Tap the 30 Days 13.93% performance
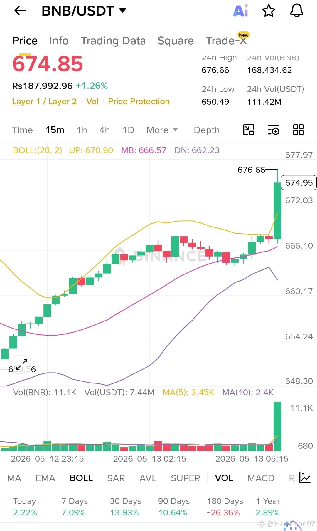This screenshot has height=531, width=317. [125, 507]
